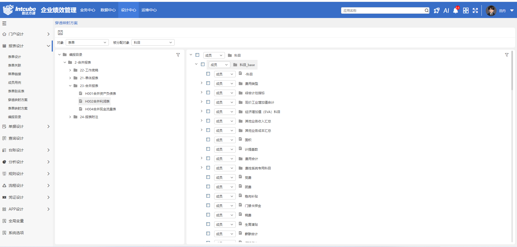517x247 pixels.
Task: Select H001合并资产负债表 in tree
Action: point(100,94)
